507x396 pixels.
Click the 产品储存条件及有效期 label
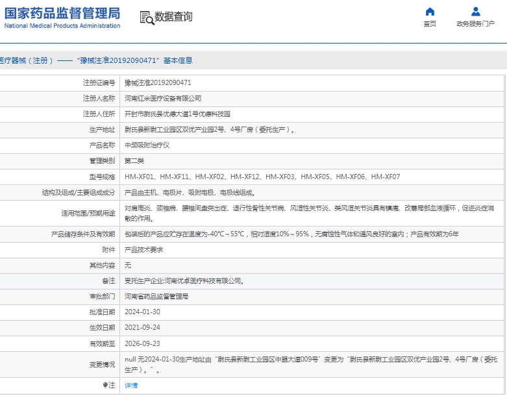tap(83, 234)
